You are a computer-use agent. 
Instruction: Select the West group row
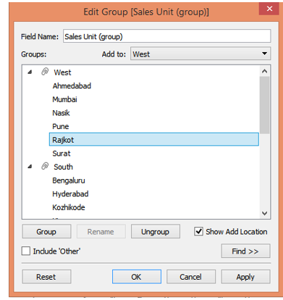[62, 72]
